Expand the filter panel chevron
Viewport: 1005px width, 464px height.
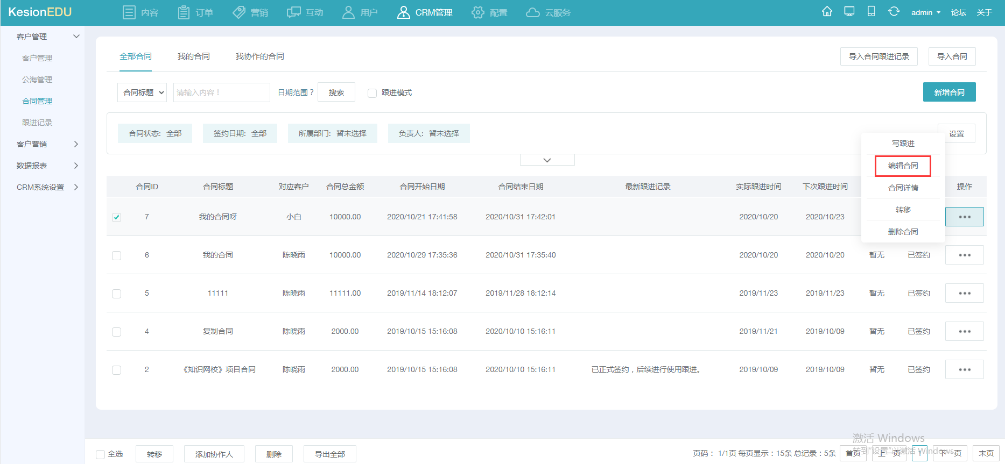pyautogui.click(x=547, y=160)
